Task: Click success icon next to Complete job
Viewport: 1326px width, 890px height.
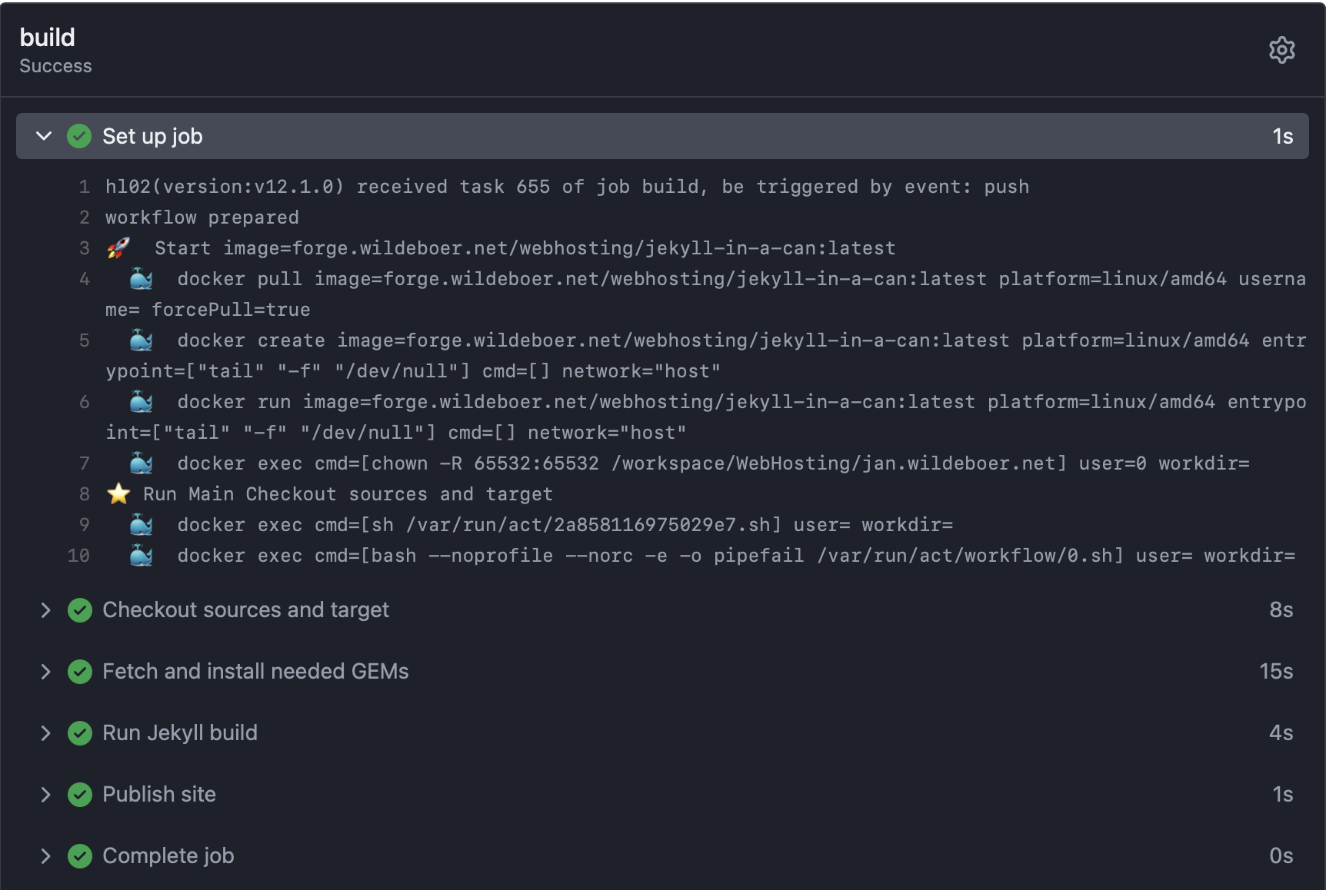Action: click(79, 855)
